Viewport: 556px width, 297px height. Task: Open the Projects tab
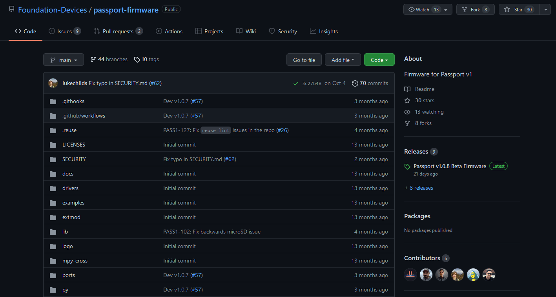[x=209, y=31]
